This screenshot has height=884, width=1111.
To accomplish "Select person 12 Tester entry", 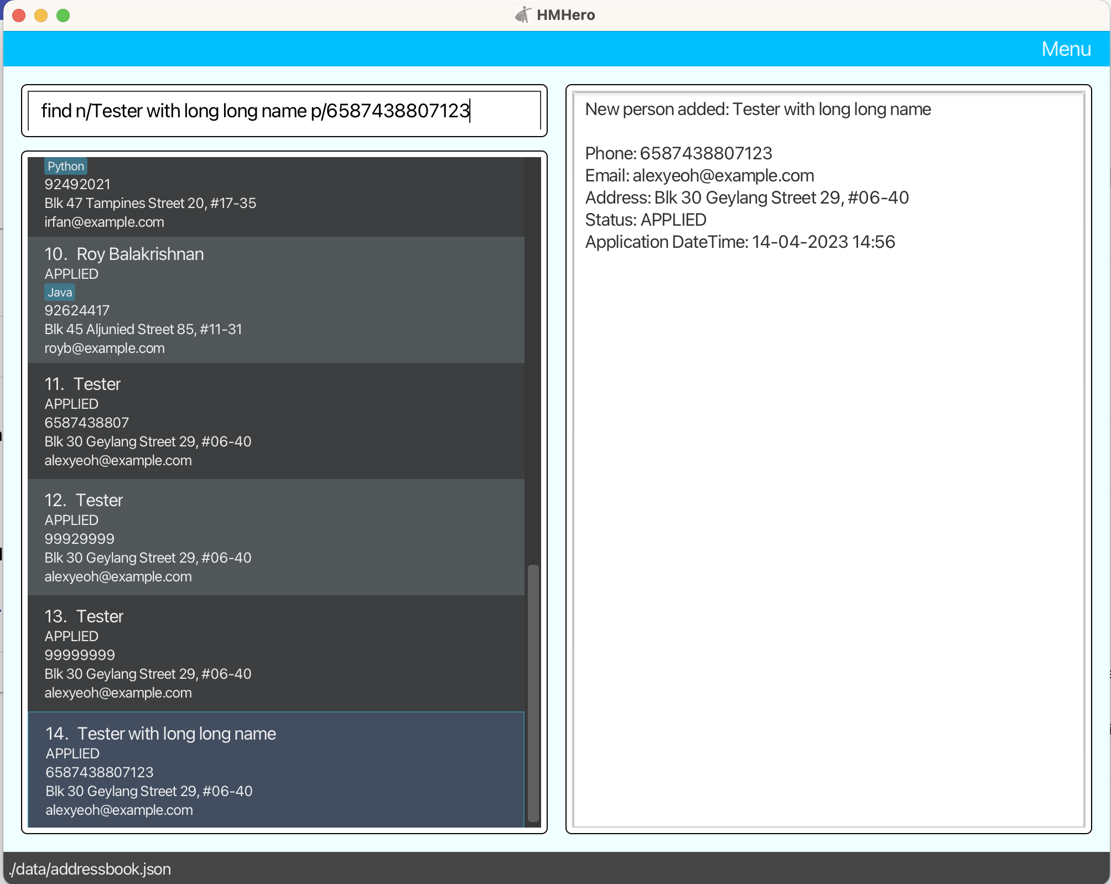I will (x=276, y=537).
